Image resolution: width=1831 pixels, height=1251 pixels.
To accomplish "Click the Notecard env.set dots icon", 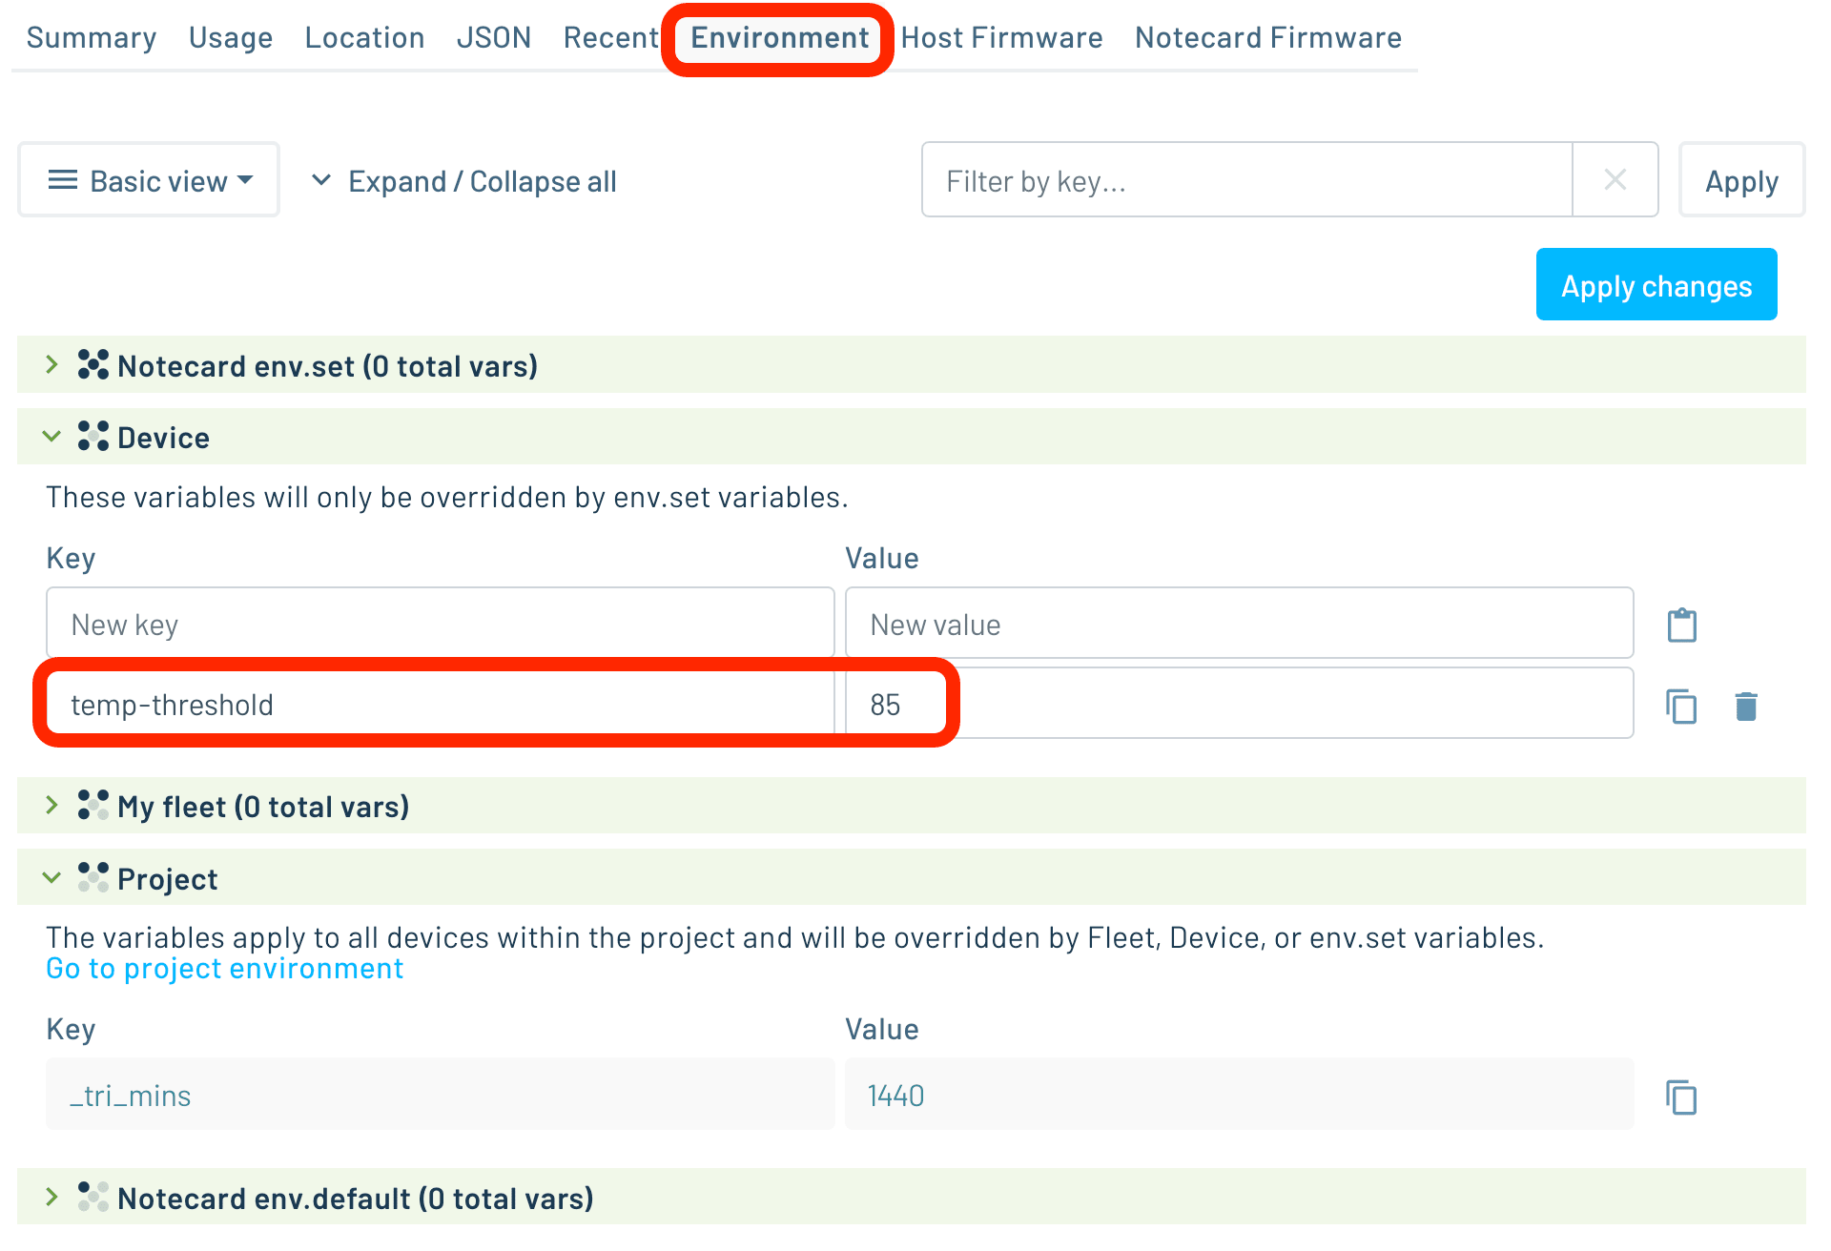I will (x=93, y=364).
